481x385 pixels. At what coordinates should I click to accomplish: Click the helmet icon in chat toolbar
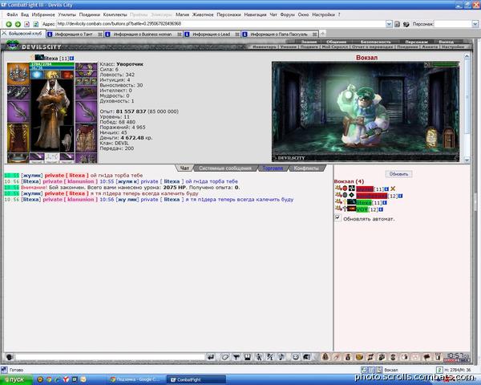pos(306,357)
